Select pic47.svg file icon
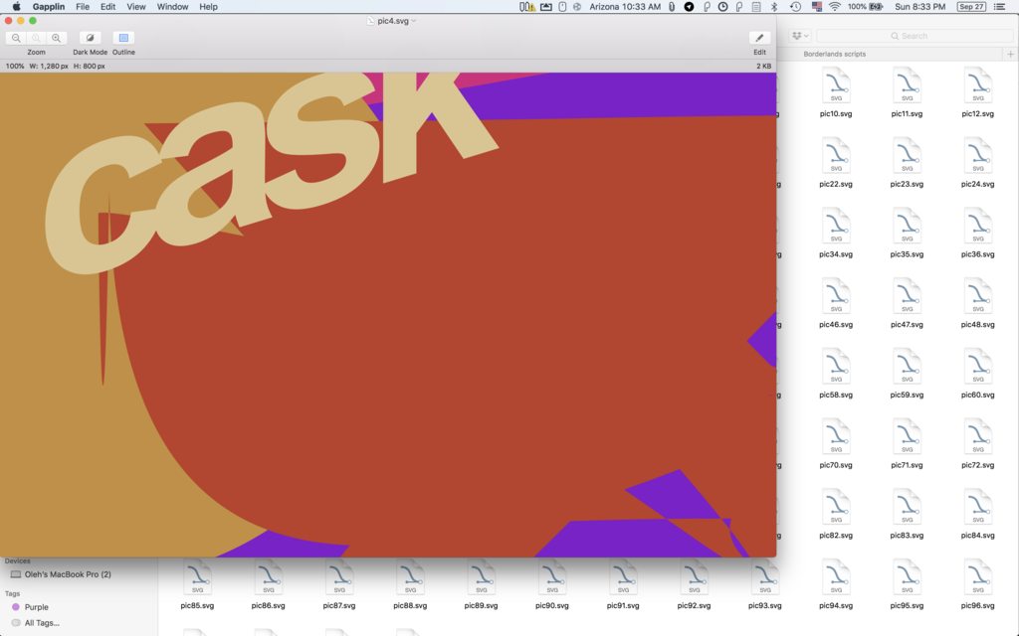This screenshot has width=1019, height=636. click(x=907, y=297)
